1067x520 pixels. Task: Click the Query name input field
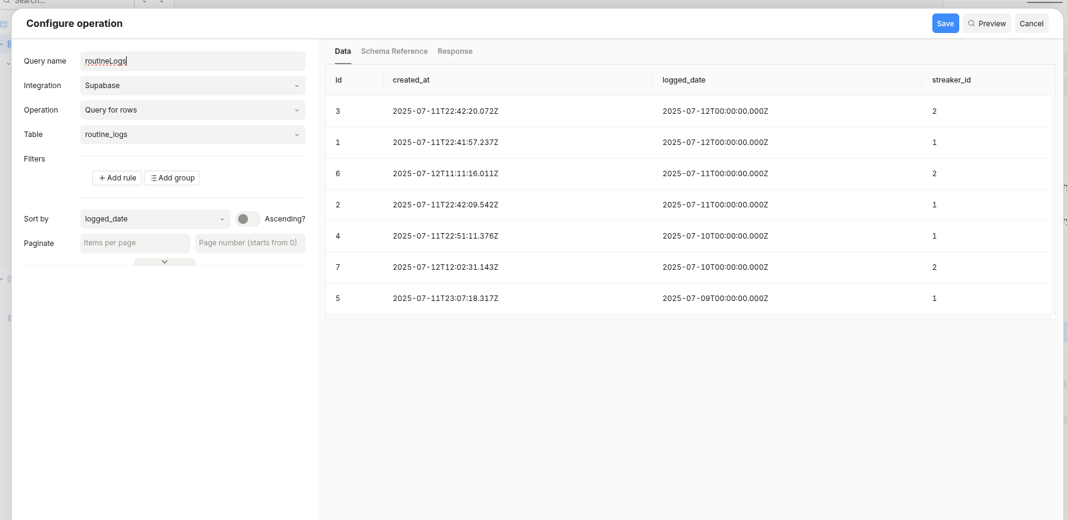point(192,61)
